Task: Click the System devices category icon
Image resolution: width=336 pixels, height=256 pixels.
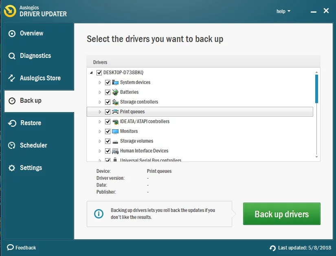Action: pyautogui.click(x=115, y=82)
